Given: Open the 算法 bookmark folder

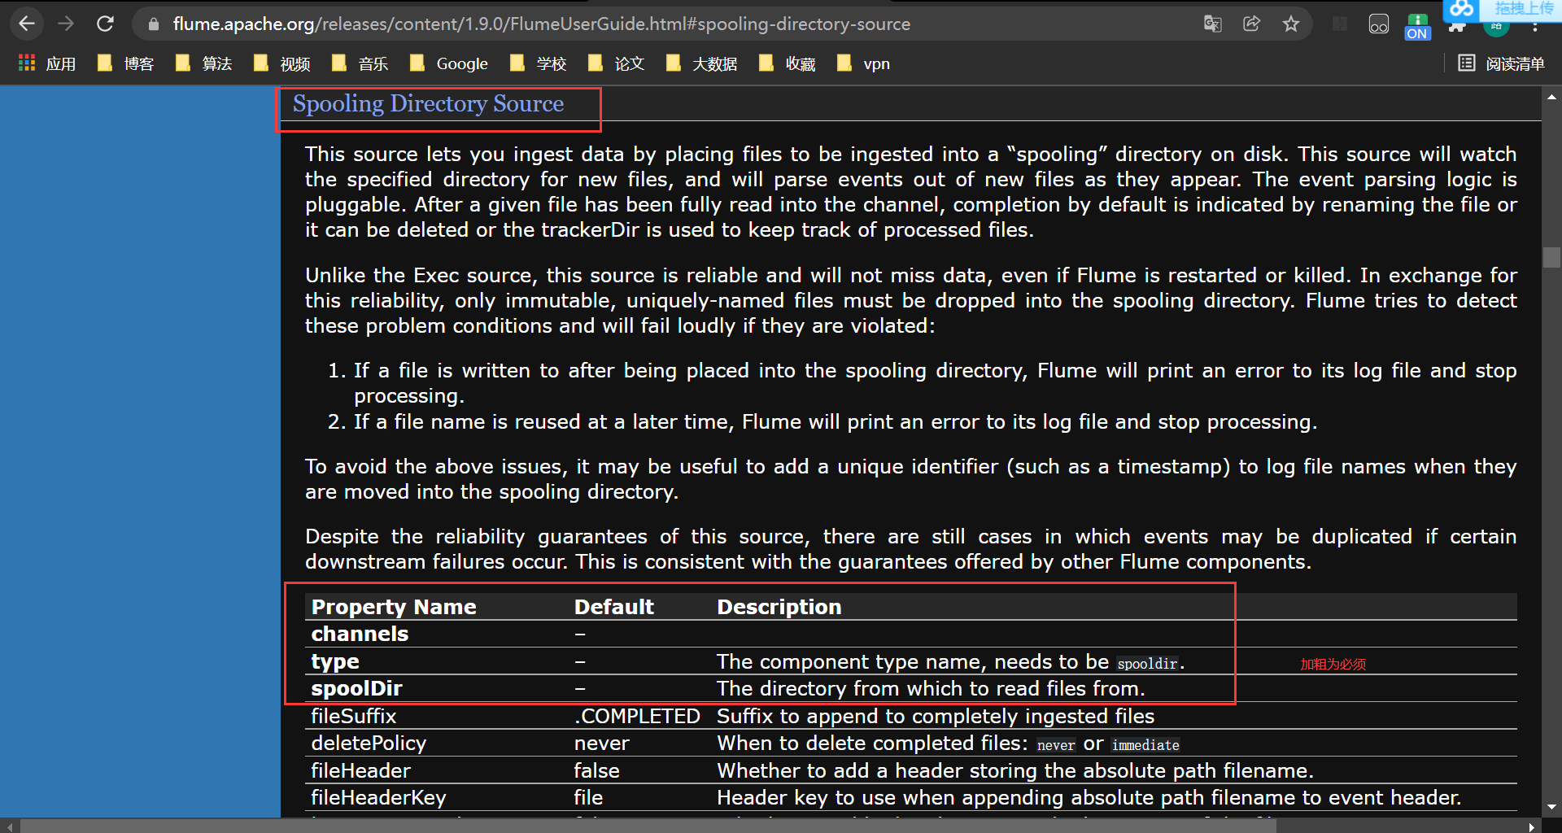Looking at the screenshot, I should coord(203,63).
